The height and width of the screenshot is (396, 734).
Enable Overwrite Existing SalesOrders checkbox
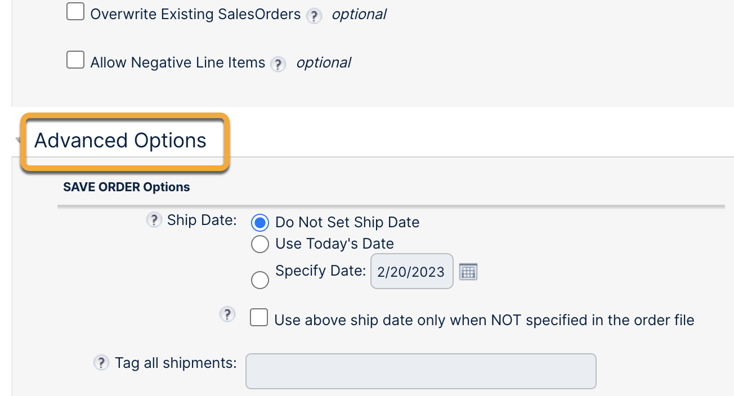(75, 11)
